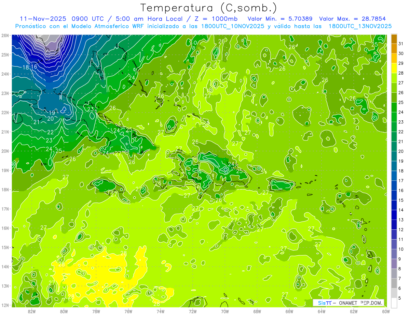Click the 30 value on the color scale

point(401,54)
